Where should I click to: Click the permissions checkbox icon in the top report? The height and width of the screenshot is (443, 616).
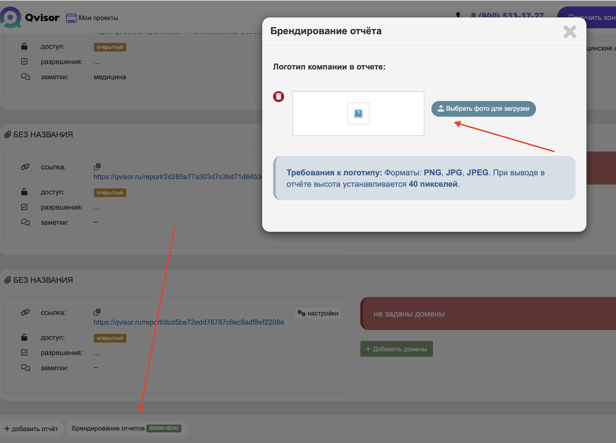(x=24, y=61)
